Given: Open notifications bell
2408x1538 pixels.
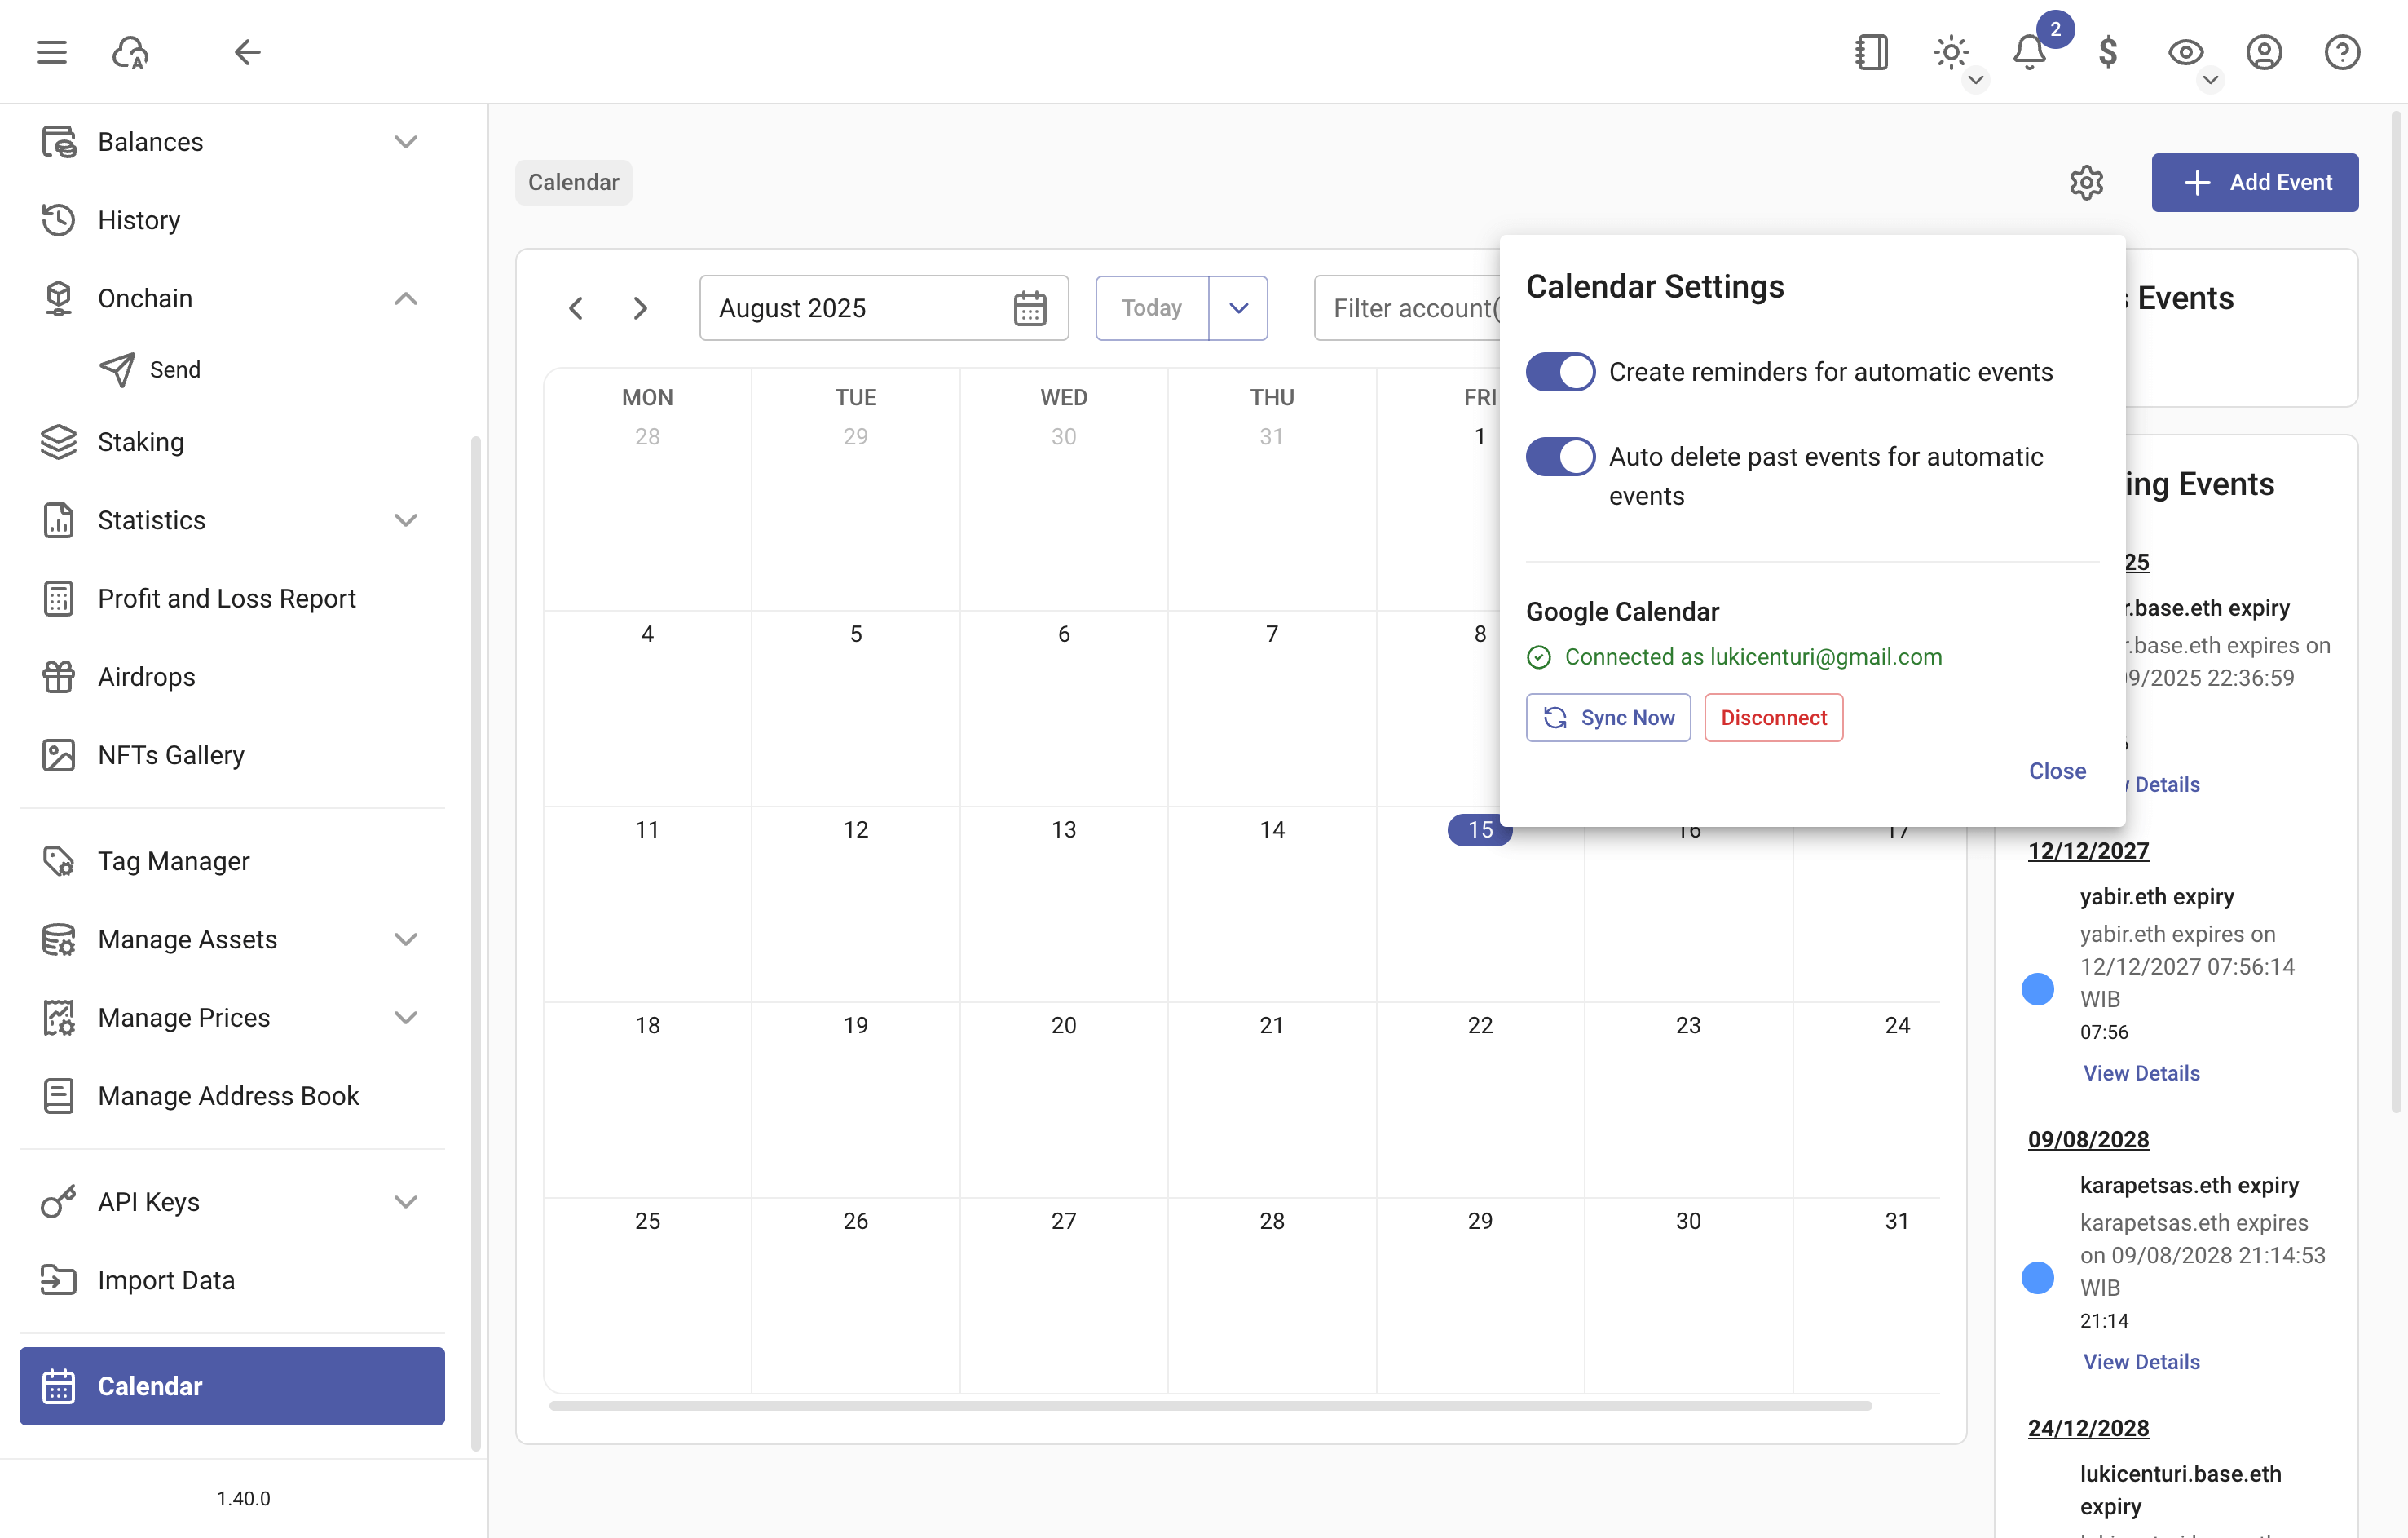Looking at the screenshot, I should pyautogui.click(x=2029, y=51).
